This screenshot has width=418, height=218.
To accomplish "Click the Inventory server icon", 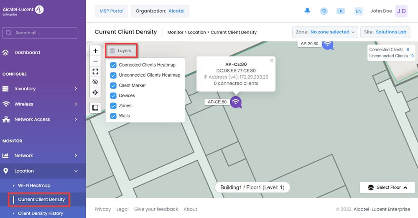I will click(x=5, y=89).
